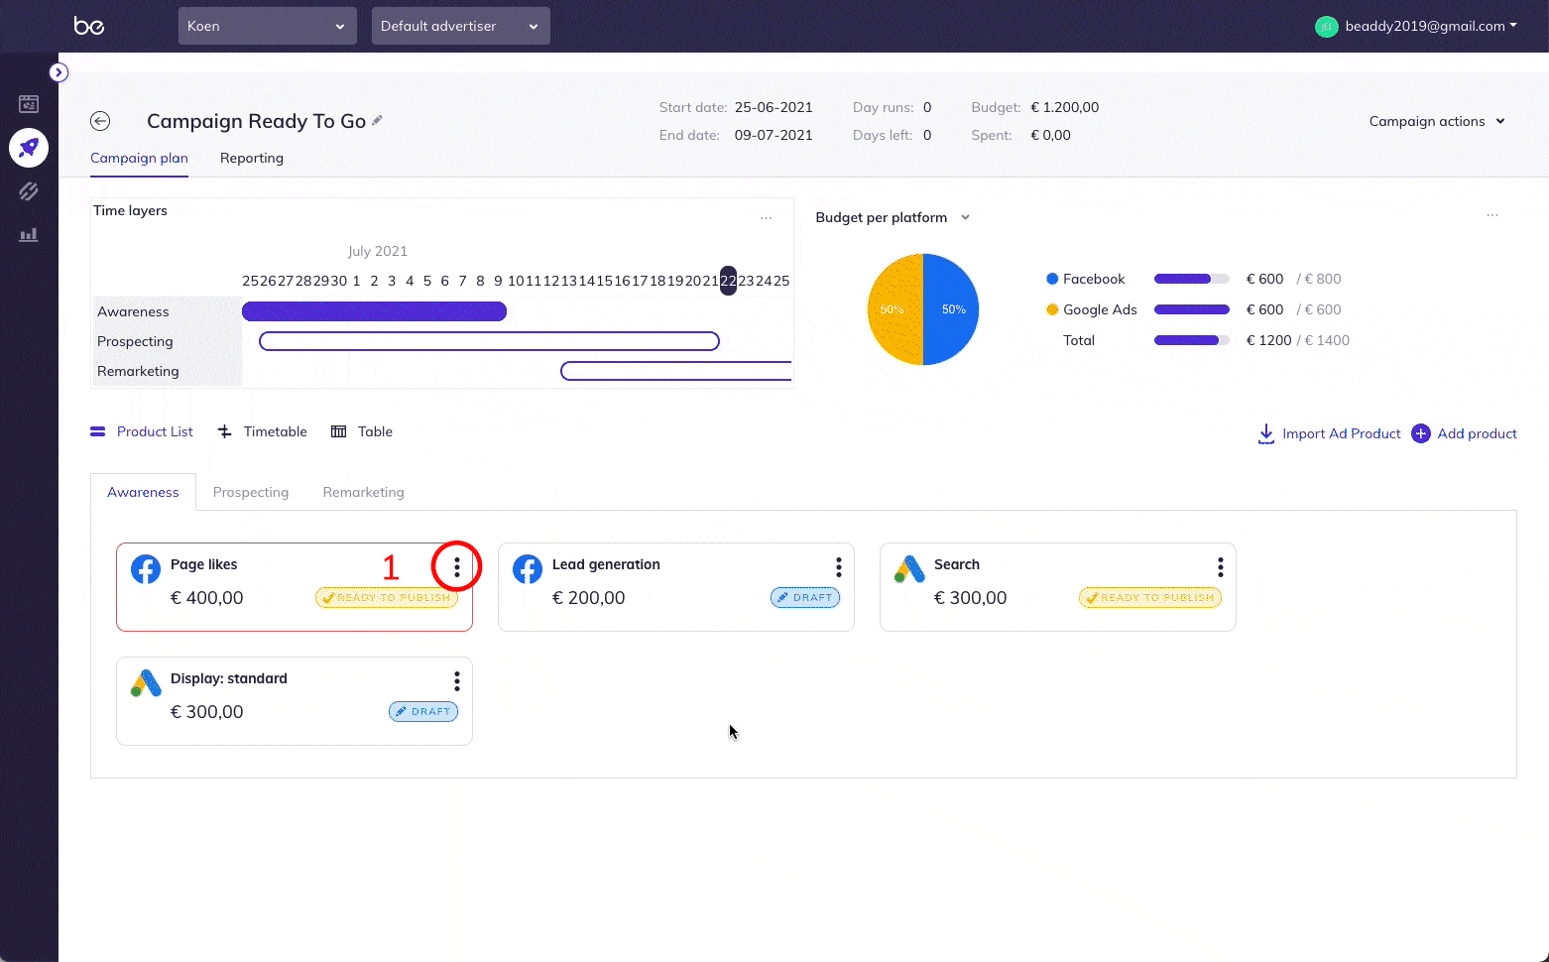
Task: Click the Campaign Ready To Go title
Action: point(257,121)
